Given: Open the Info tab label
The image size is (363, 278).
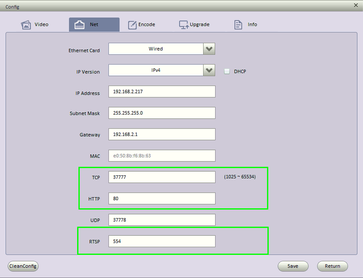Looking at the screenshot, I should click(x=252, y=25).
